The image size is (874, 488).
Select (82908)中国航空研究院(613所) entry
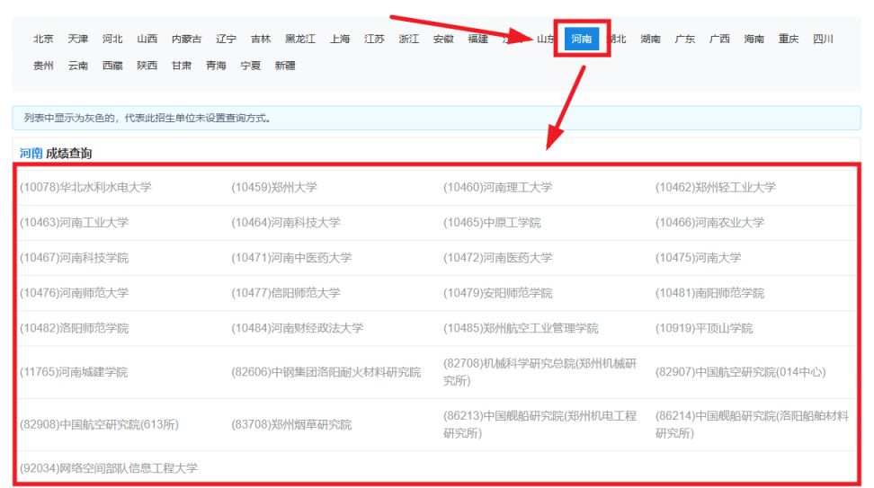click(x=99, y=424)
